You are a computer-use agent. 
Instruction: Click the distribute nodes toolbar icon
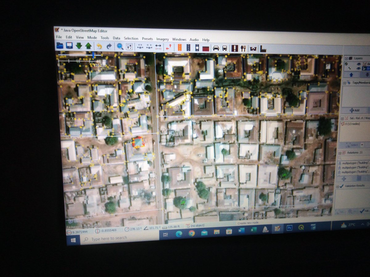(x=140, y=47)
